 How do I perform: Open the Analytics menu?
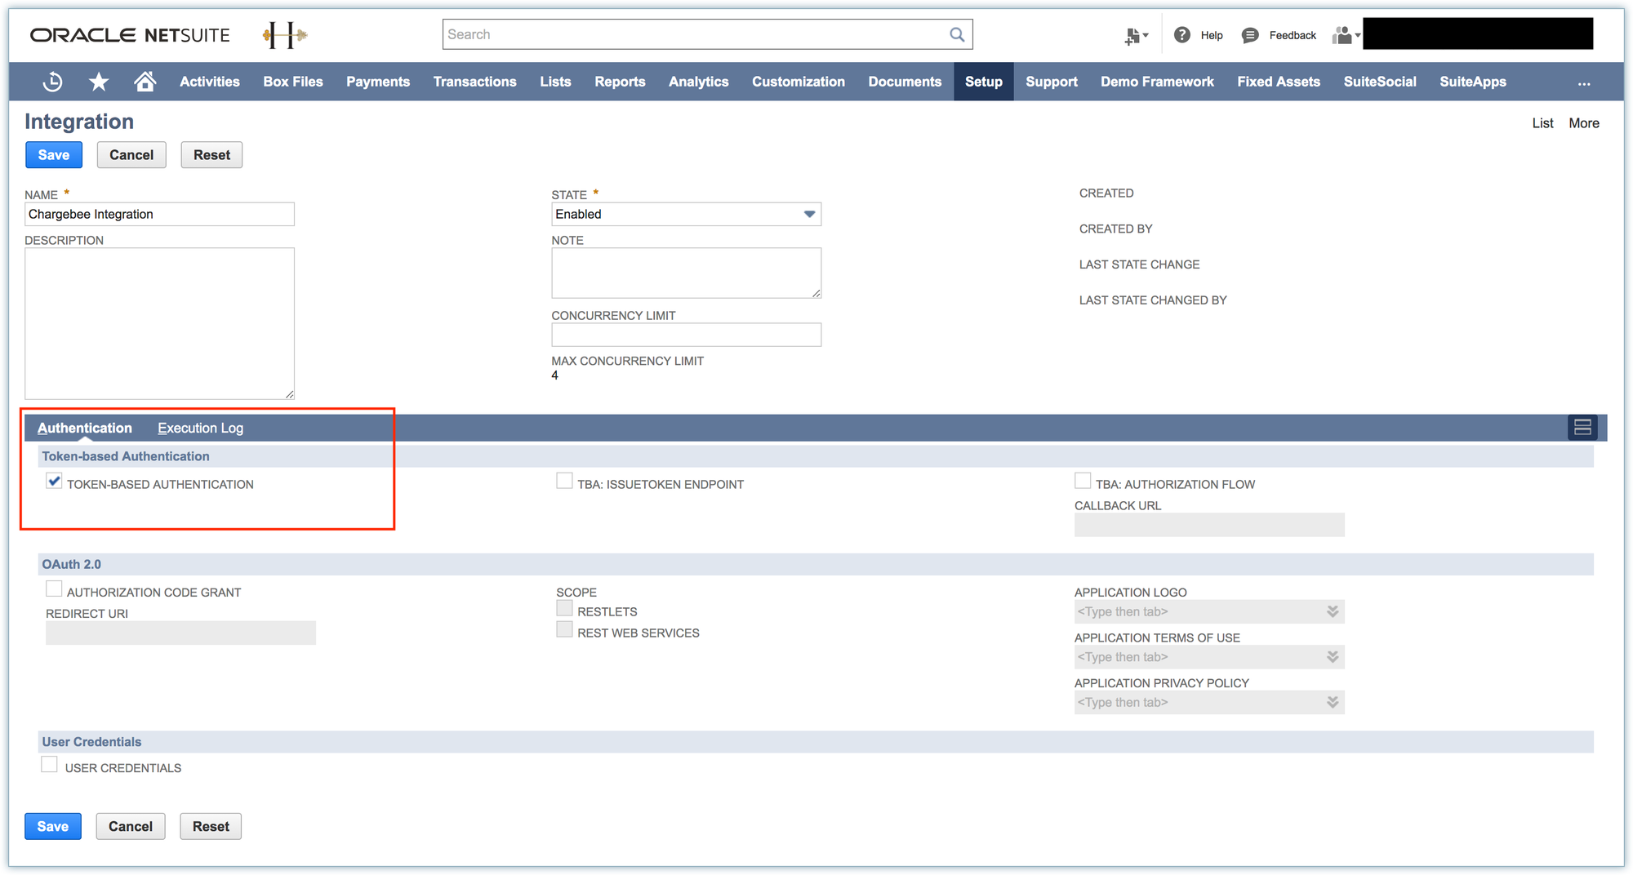tap(699, 82)
